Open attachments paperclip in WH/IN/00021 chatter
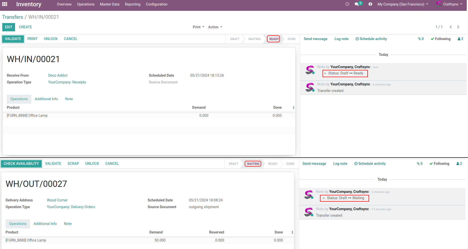This screenshot has height=249, width=468. point(421,39)
